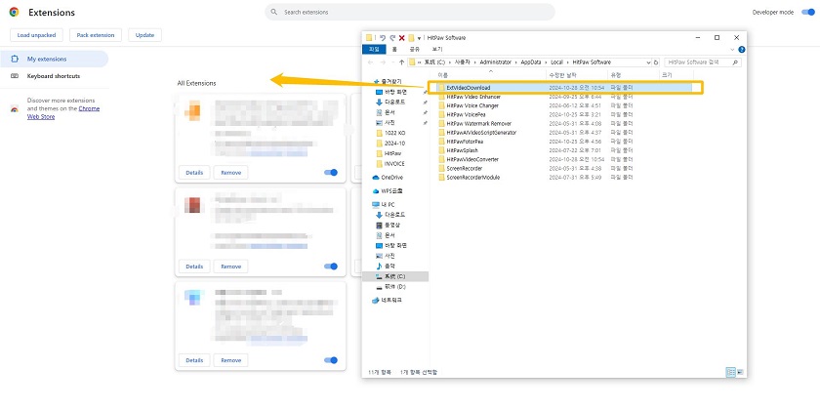Open 동영상 under 내 PC

pyautogui.click(x=389, y=225)
